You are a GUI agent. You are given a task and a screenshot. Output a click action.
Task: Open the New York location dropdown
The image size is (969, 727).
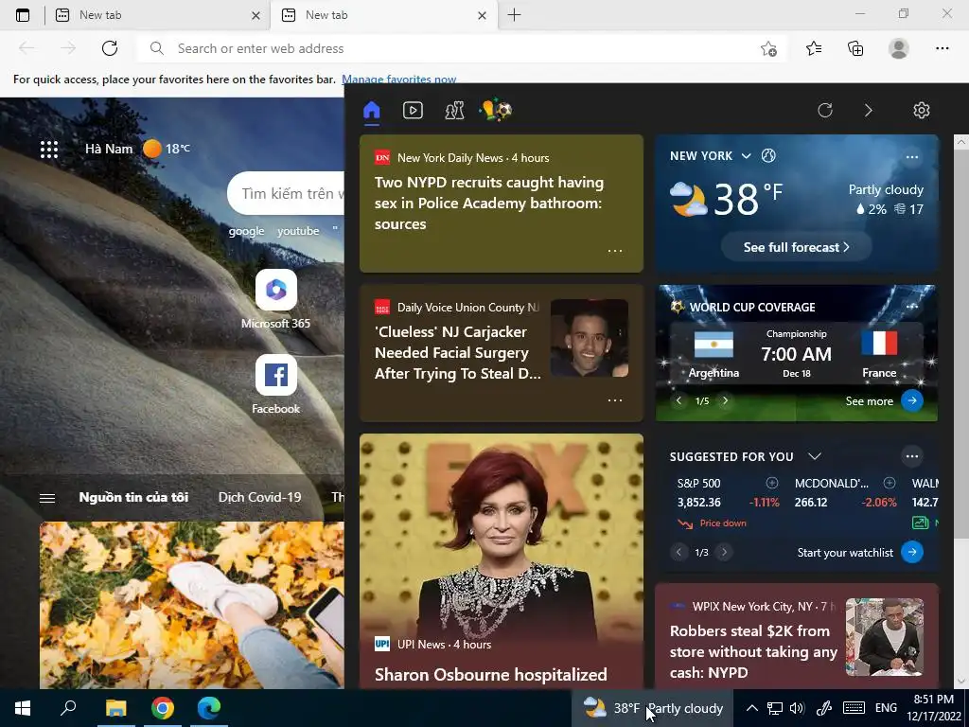click(746, 156)
